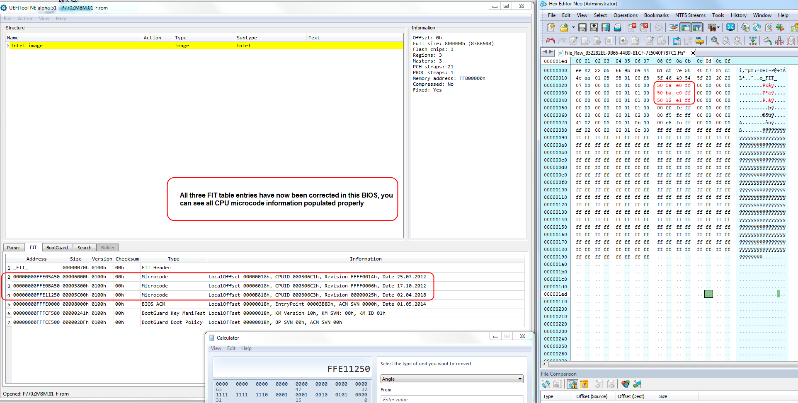
Task: Select FIT row with CPUID 000306C3h
Action: [x=265, y=295]
